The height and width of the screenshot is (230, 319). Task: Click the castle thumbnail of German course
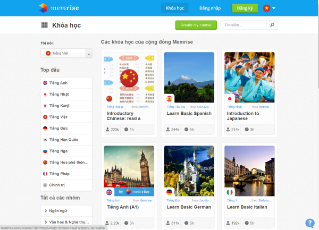189,171
